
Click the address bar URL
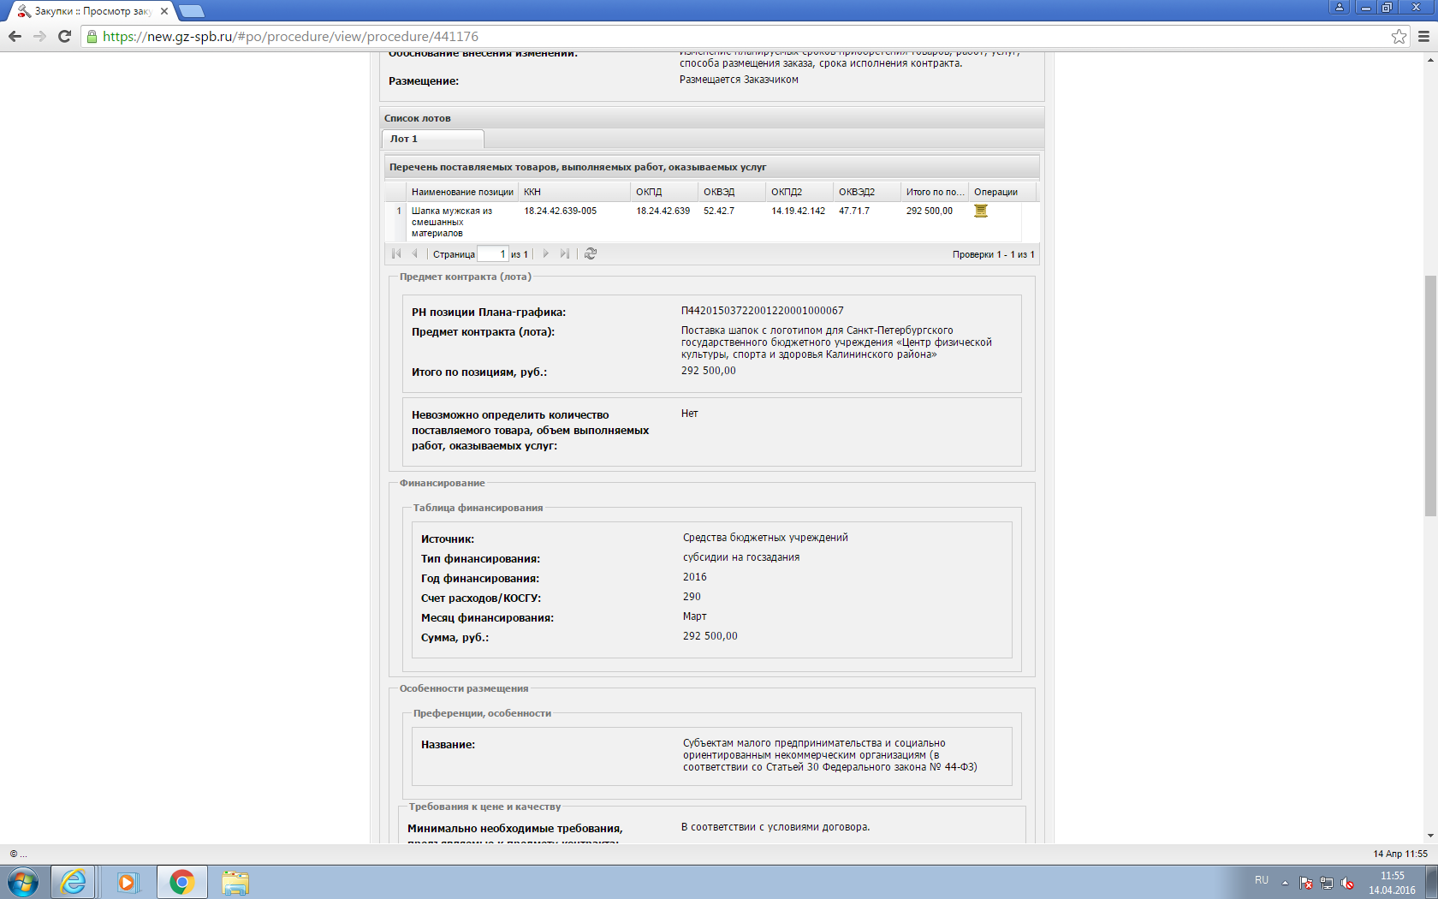click(291, 36)
